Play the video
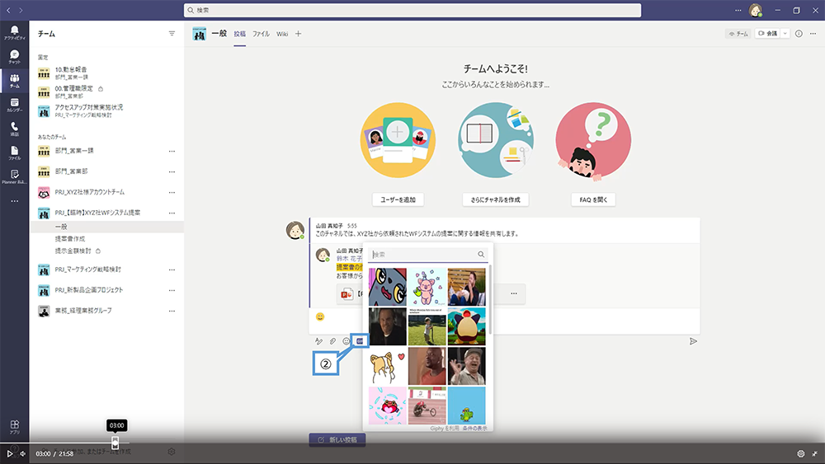The image size is (825, 464). 9,453
